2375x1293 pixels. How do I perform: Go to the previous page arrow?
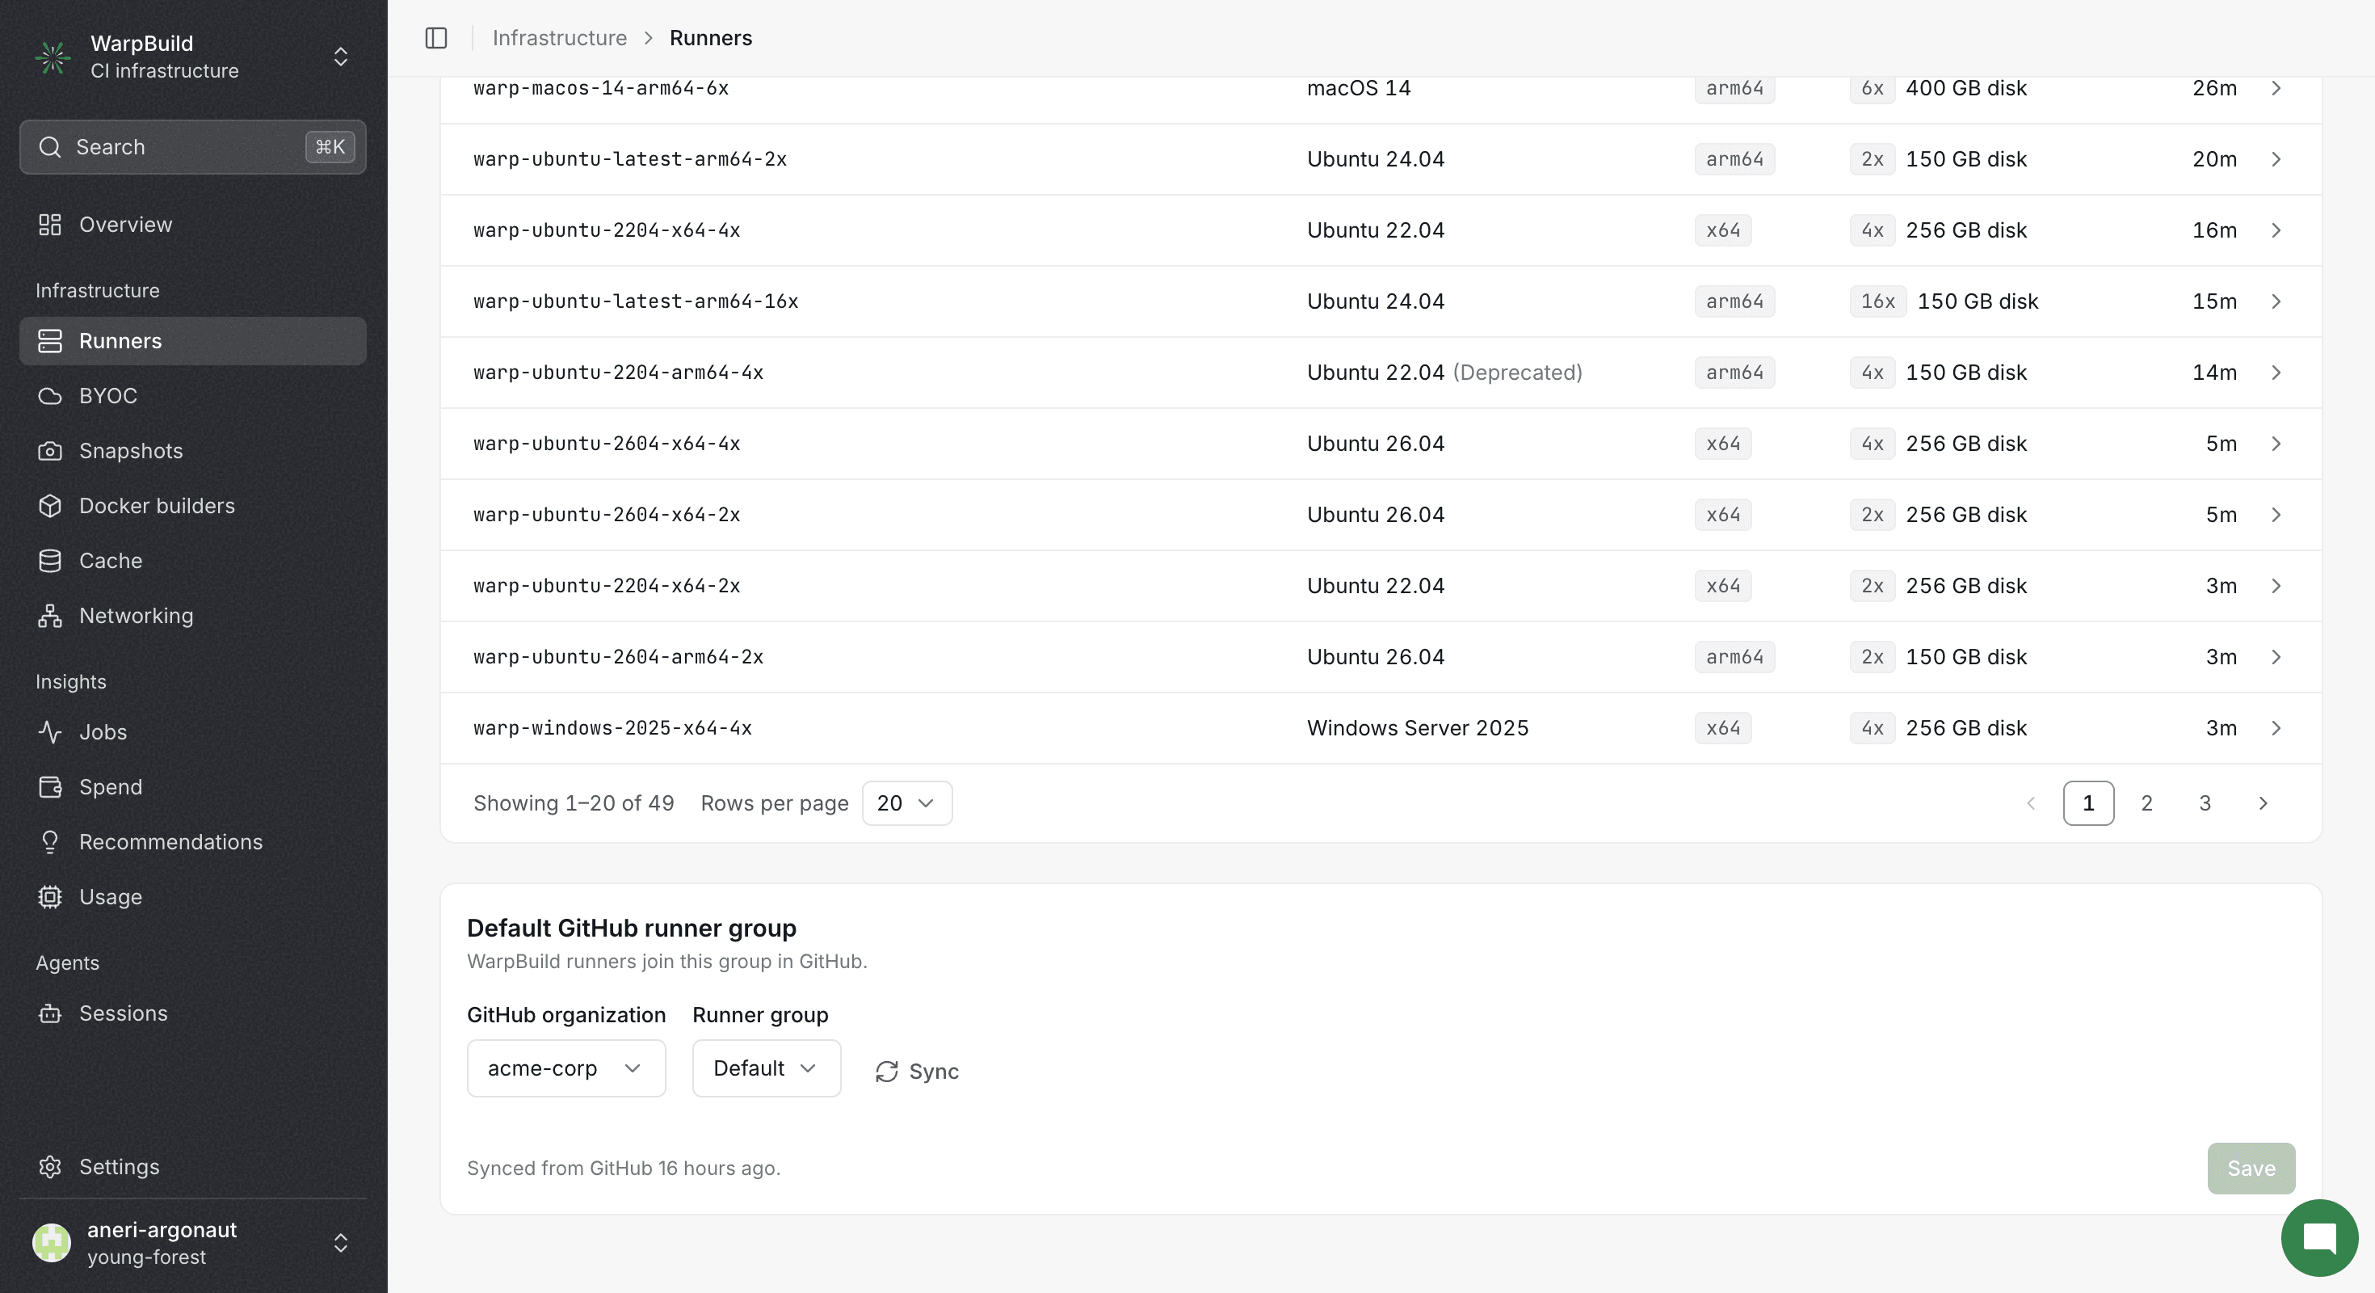point(2030,803)
